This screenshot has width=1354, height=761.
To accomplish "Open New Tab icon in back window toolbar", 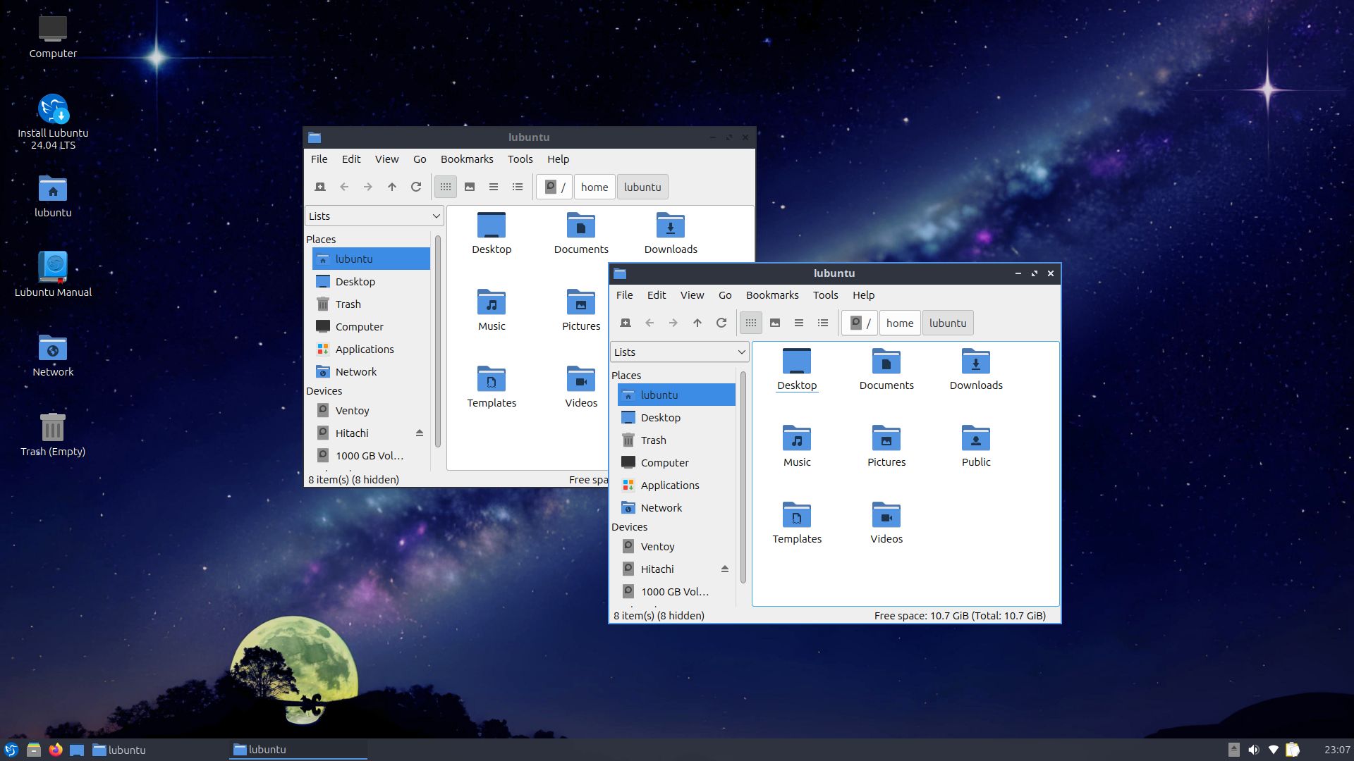I will pos(320,187).
